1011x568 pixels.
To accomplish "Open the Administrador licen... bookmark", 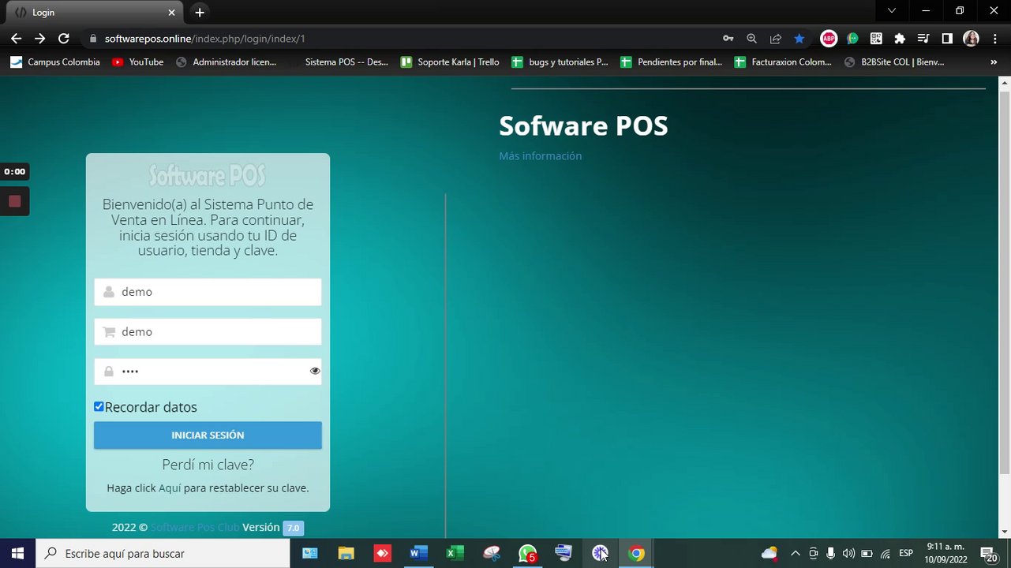I will point(226,62).
